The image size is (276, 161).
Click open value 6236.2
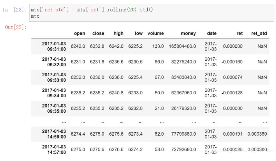pyautogui.click(x=78, y=93)
